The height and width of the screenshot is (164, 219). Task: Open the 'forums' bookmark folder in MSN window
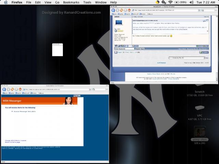(x=34, y=93)
